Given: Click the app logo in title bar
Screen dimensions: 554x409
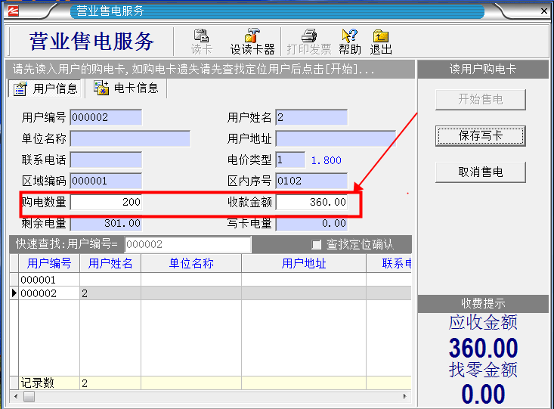Looking at the screenshot, I should click(15, 11).
